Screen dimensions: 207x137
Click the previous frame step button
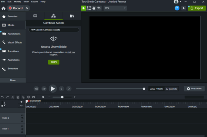tap(36, 89)
